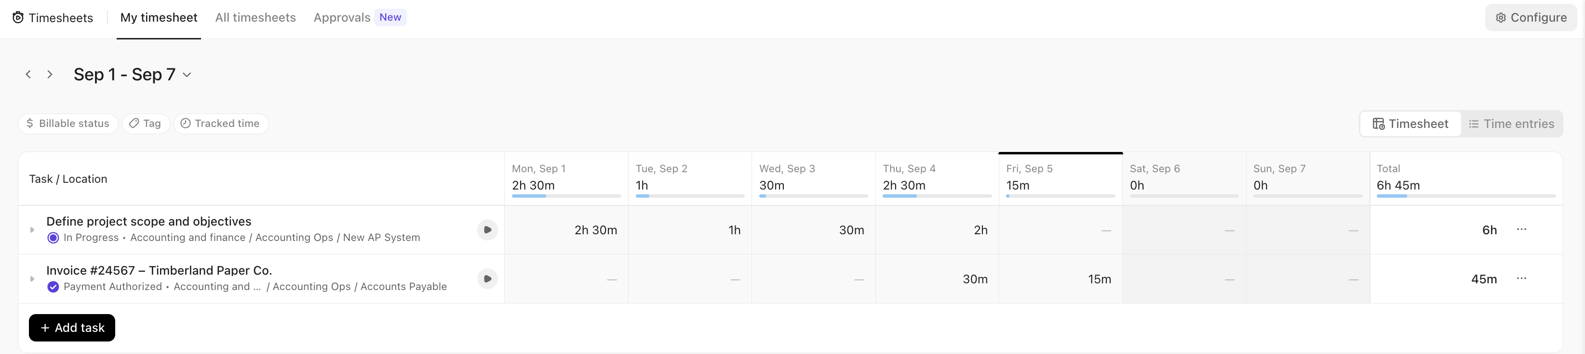
Task: Start timer on Invoice #24567 task
Action: (487, 278)
